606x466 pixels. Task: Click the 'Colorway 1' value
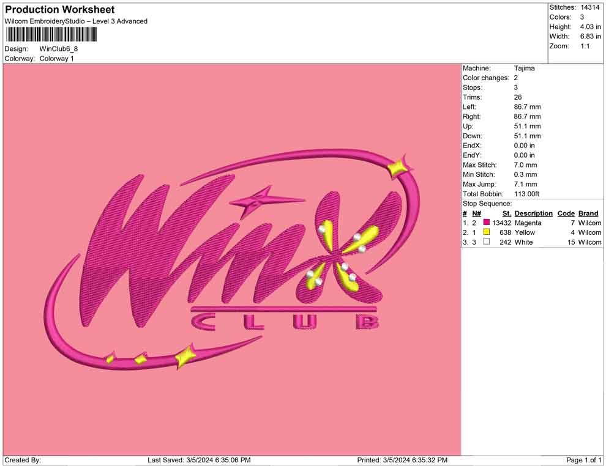point(56,59)
